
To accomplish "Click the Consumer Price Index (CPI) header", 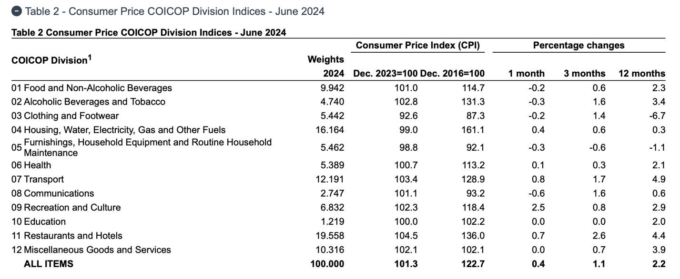I will point(417,46).
